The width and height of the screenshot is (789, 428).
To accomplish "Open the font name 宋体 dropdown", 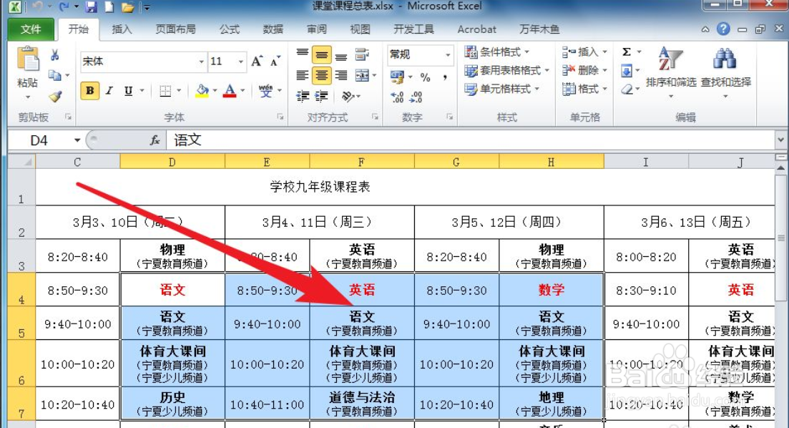I will pos(203,62).
